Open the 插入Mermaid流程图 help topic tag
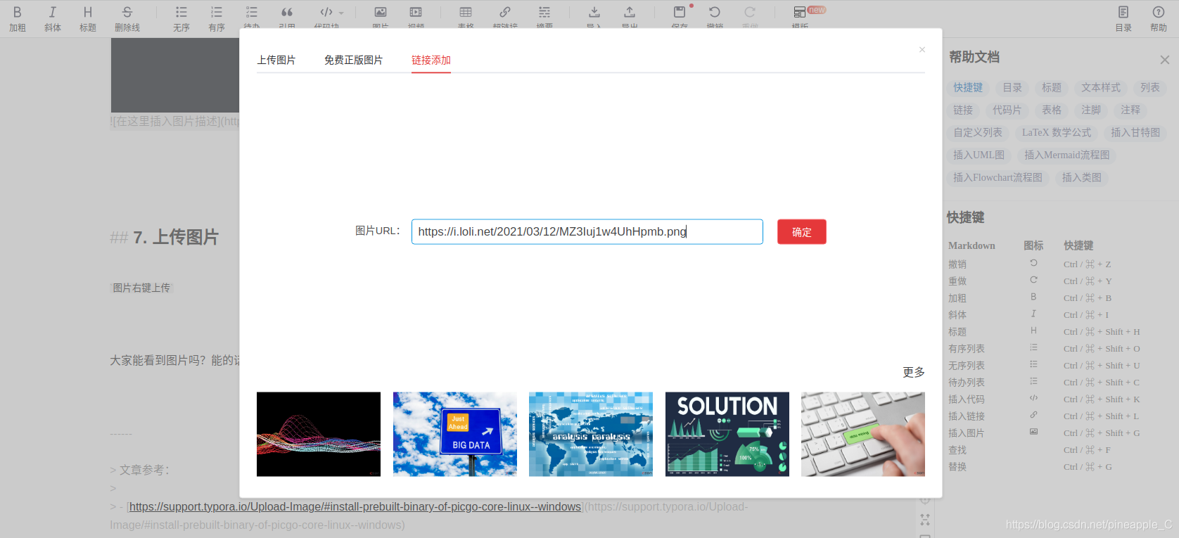The image size is (1179, 538). click(x=1067, y=155)
